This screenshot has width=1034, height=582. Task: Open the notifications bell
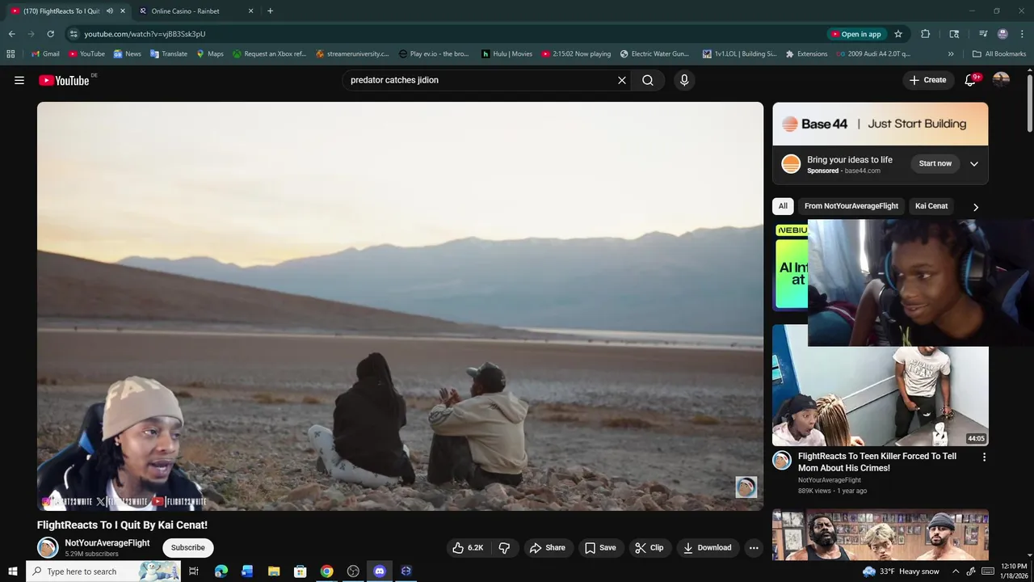pyautogui.click(x=971, y=80)
